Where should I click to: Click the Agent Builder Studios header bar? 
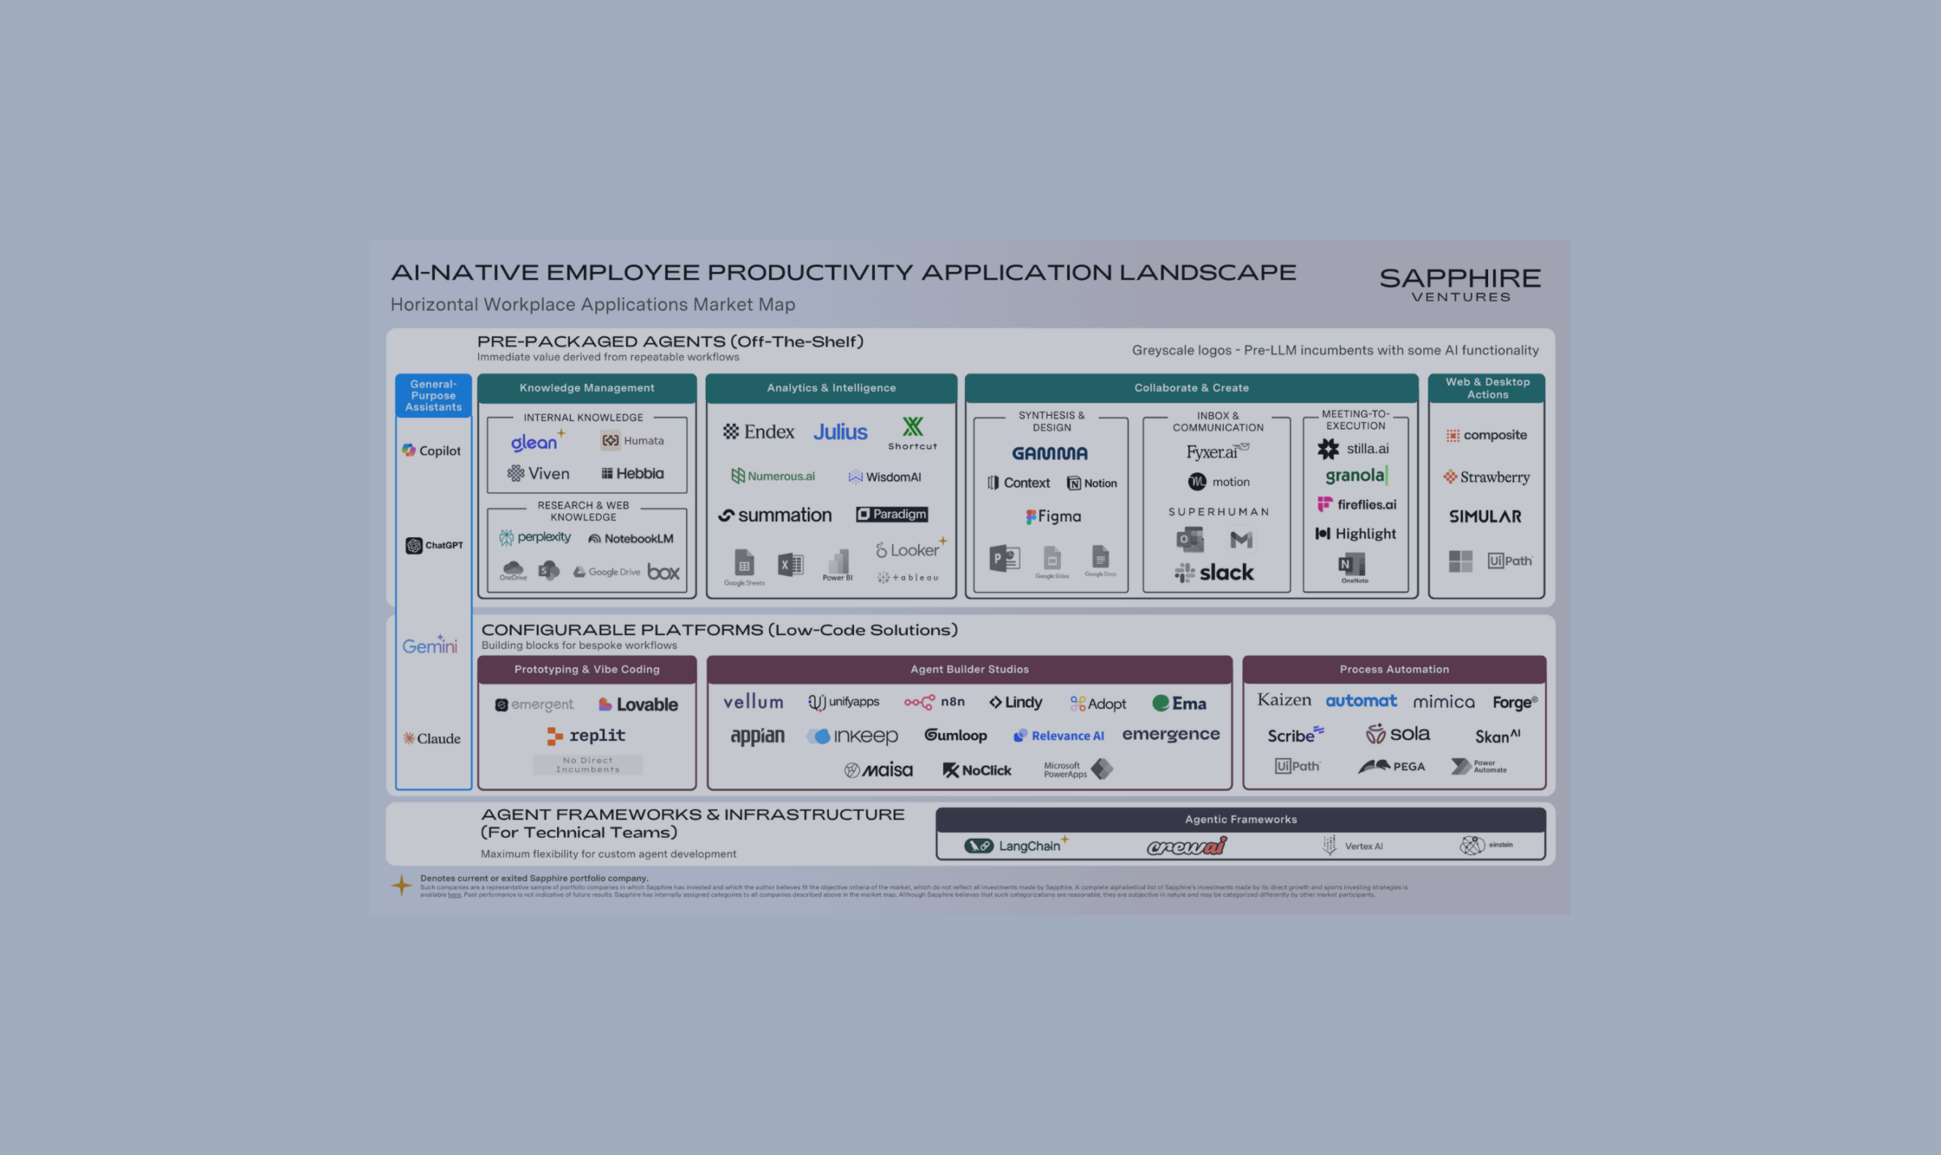(x=969, y=669)
